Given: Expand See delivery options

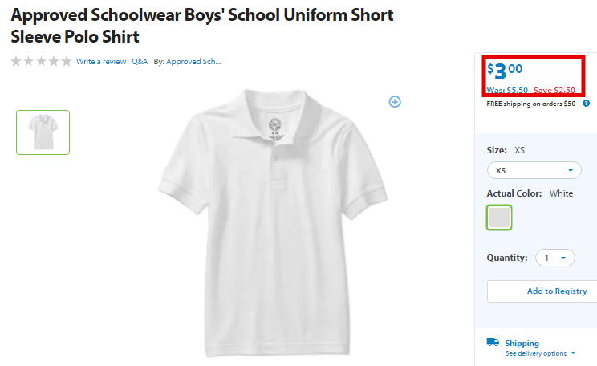Looking at the screenshot, I should click(539, 353).
